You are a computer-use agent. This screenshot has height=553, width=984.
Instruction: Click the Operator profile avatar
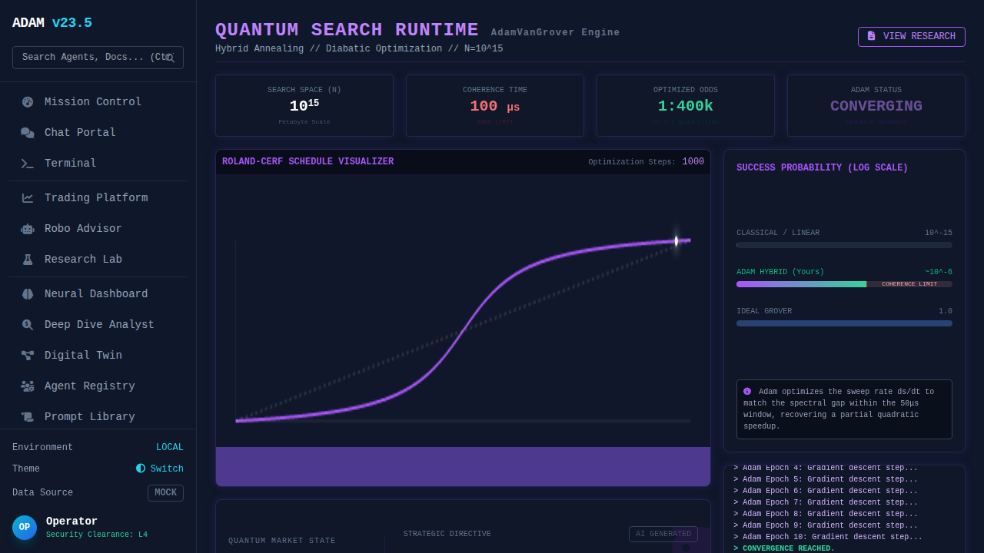25,528
